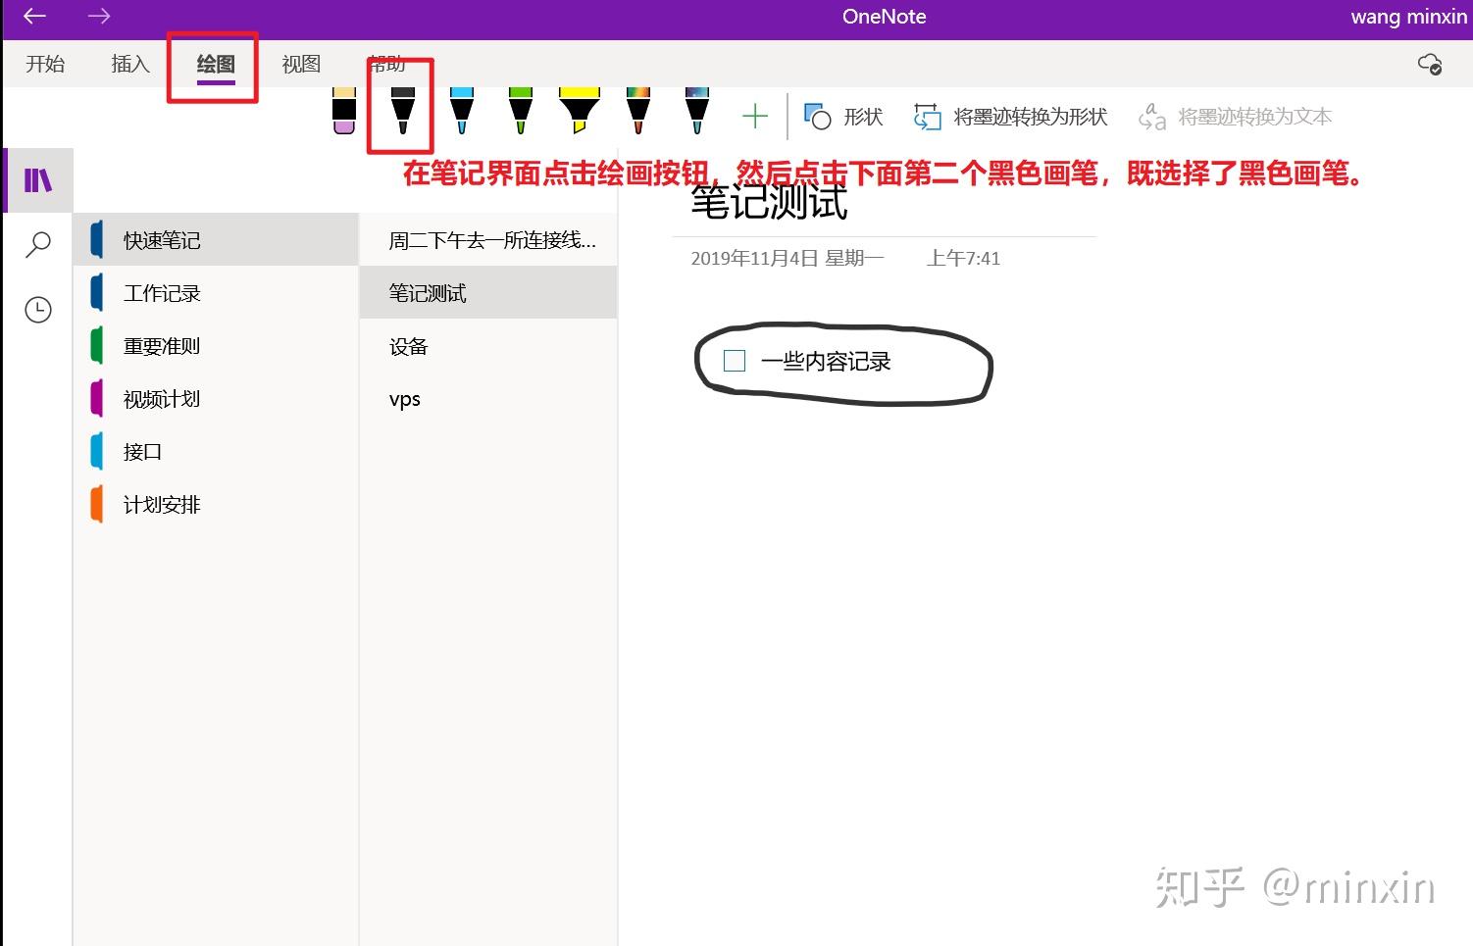This screenshot has height=946, width=1473.
Task: Add a new pen with the plus button
Action: pos(754,115)
